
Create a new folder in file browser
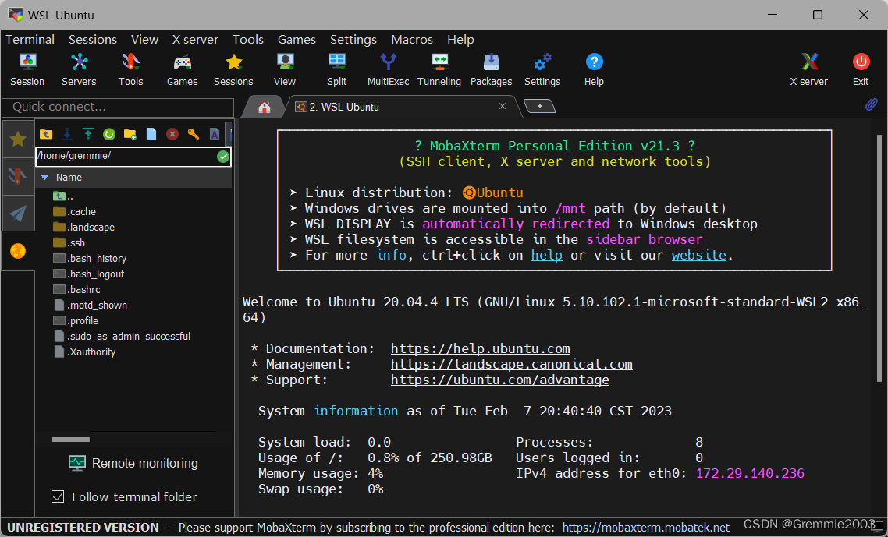[130, 134]
